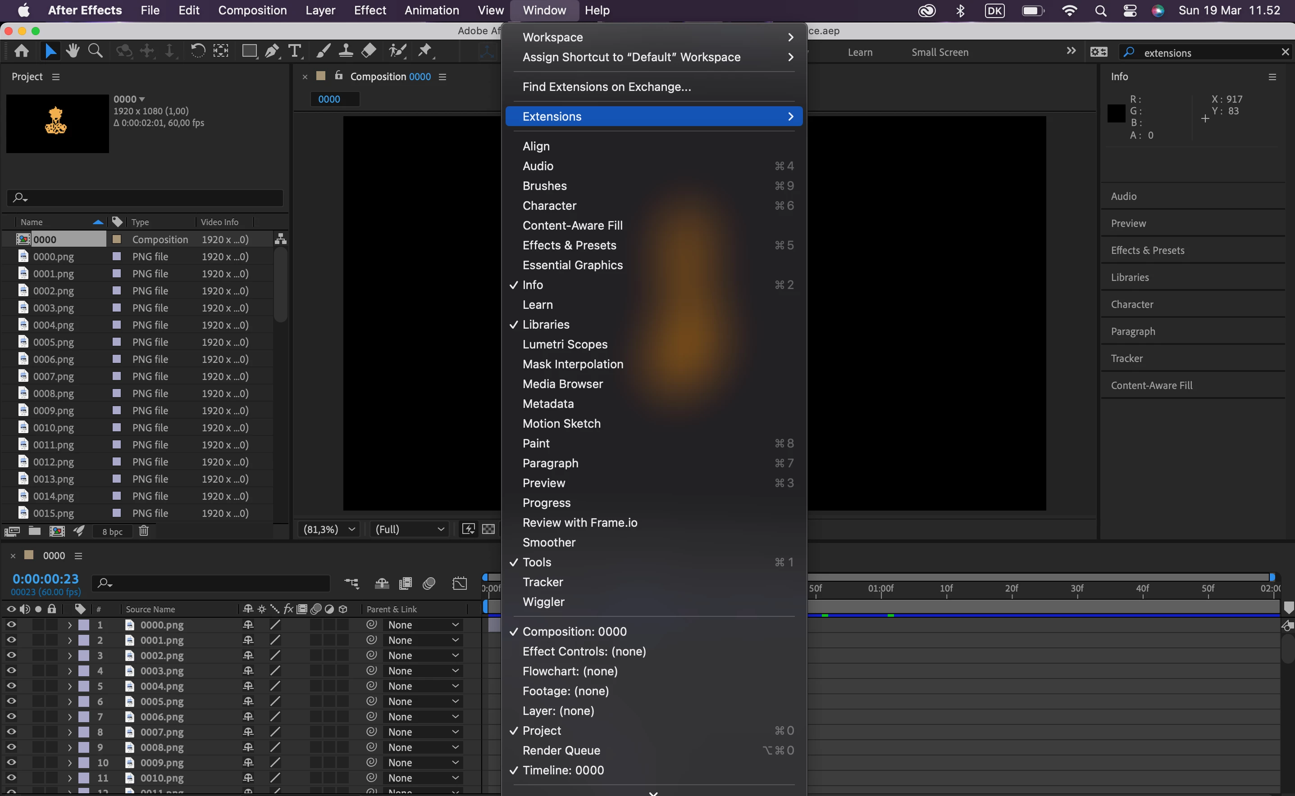Image resolution: width=1295 pixels, height=796 pixels.
Task: Toggle the Info panel checkmark in menu
Action: [x=533, y=285]
